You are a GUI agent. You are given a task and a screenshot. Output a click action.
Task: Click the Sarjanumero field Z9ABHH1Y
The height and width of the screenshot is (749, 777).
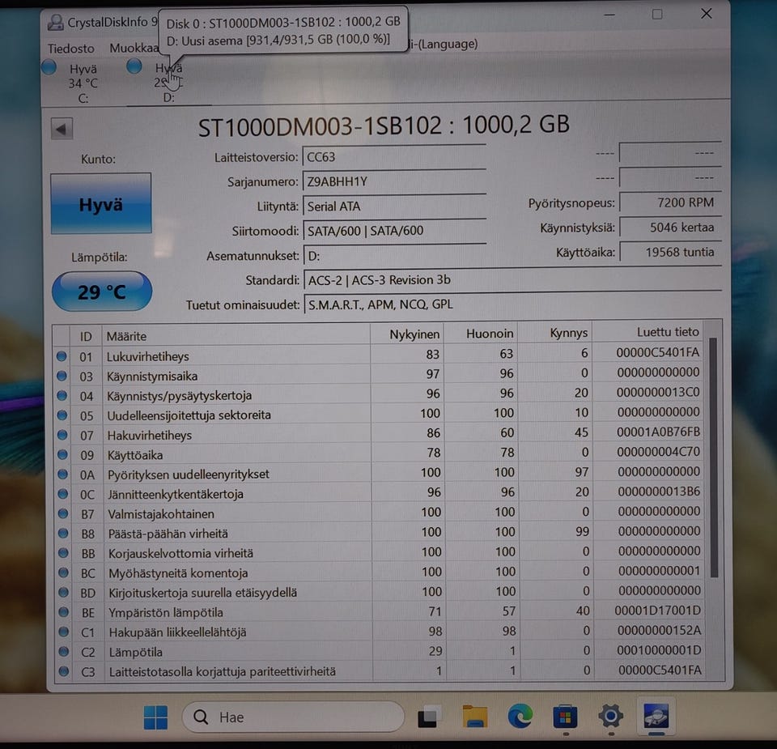tap(394, 181)
